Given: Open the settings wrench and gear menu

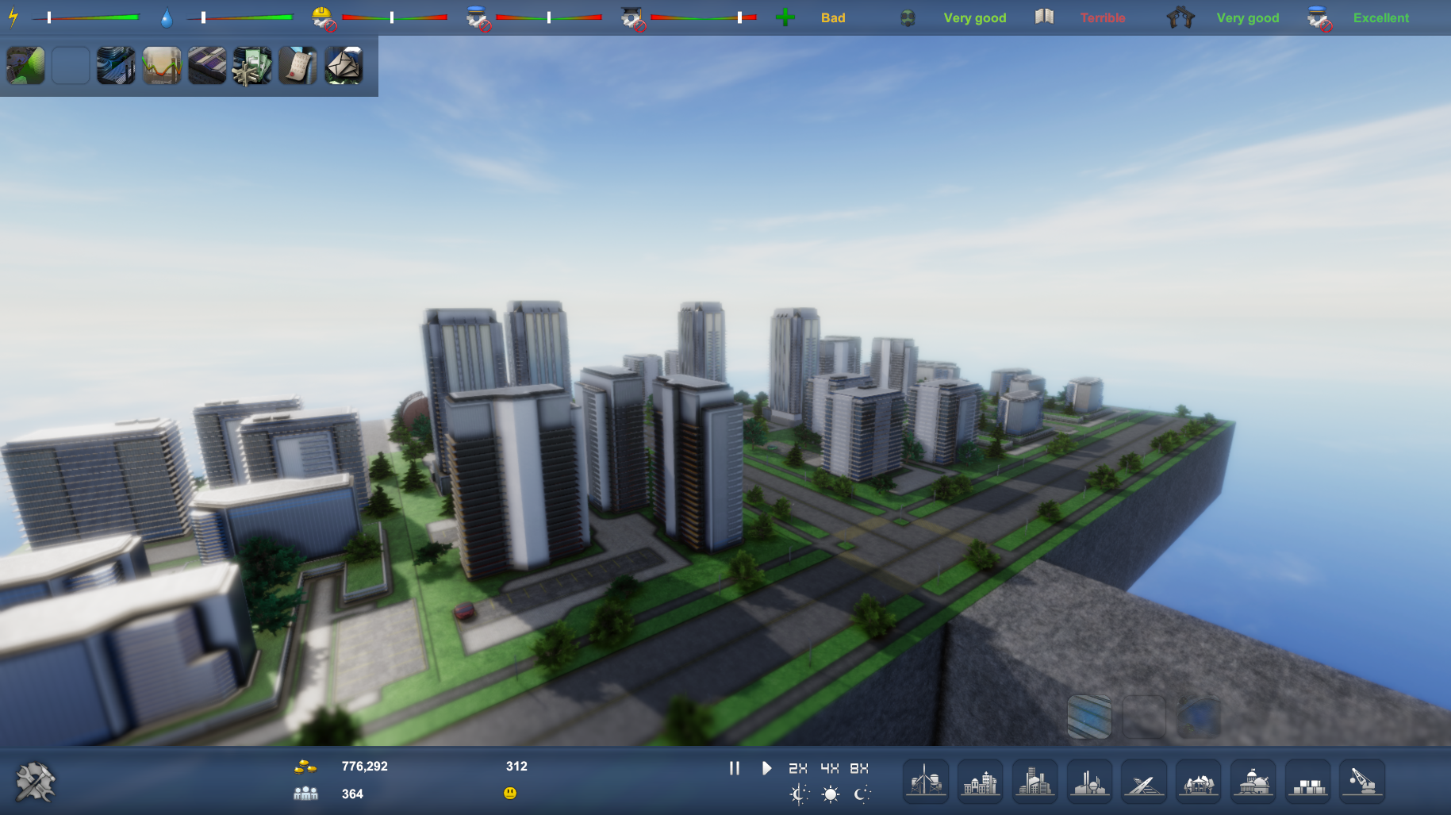Looking at the screenshot, I should coord(35,782).
